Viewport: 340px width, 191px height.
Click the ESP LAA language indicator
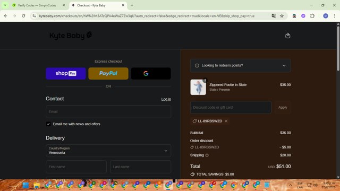[x=300, y=185]
